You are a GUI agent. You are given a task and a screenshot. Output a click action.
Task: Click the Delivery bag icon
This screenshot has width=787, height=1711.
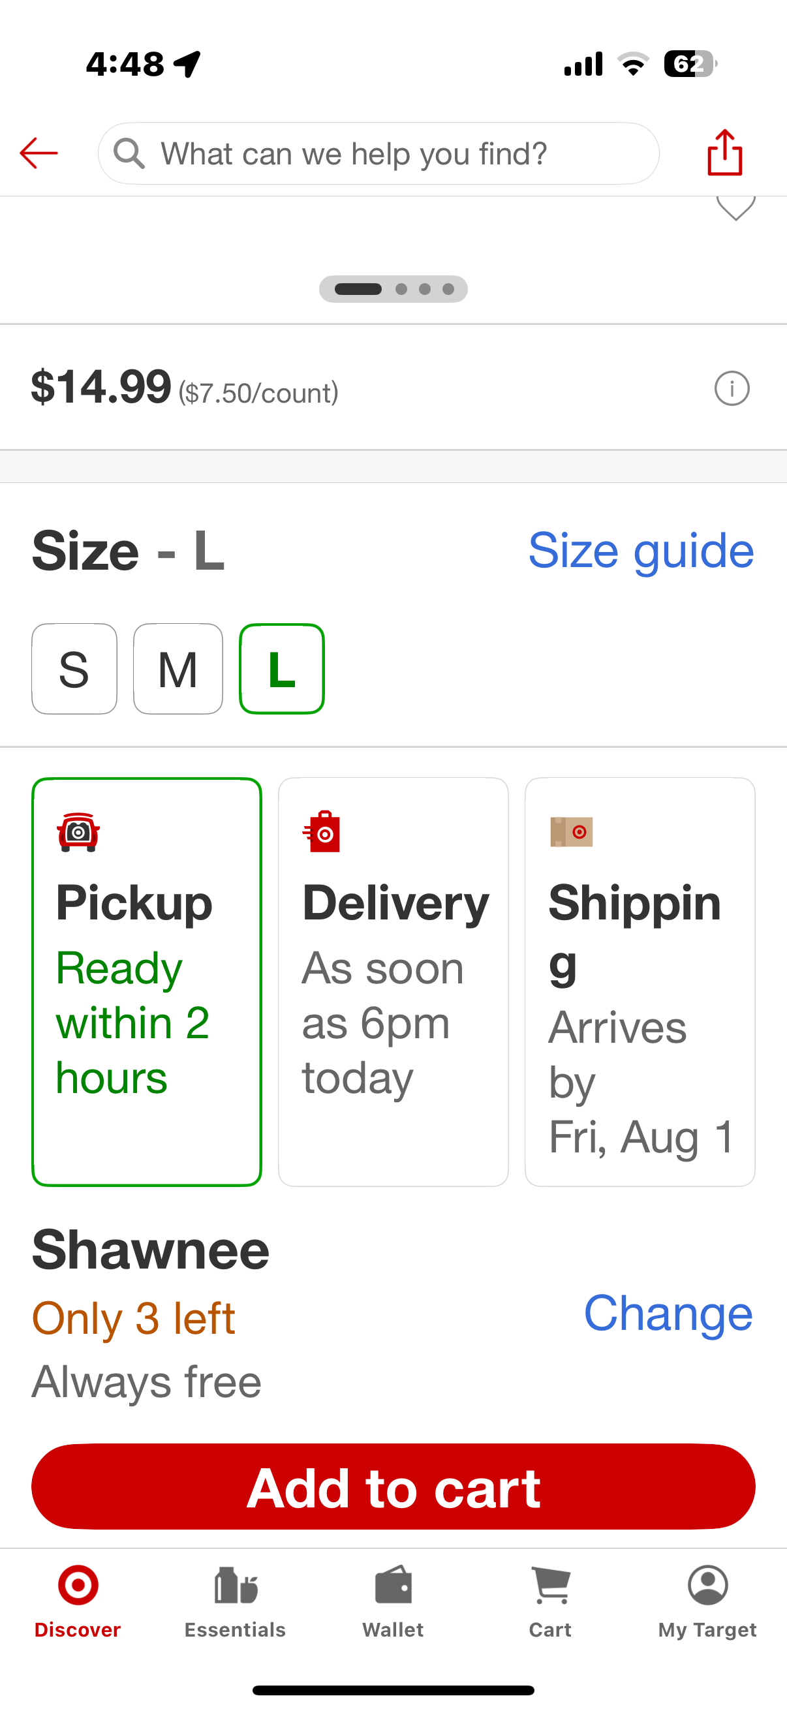[x=322, y=831]
